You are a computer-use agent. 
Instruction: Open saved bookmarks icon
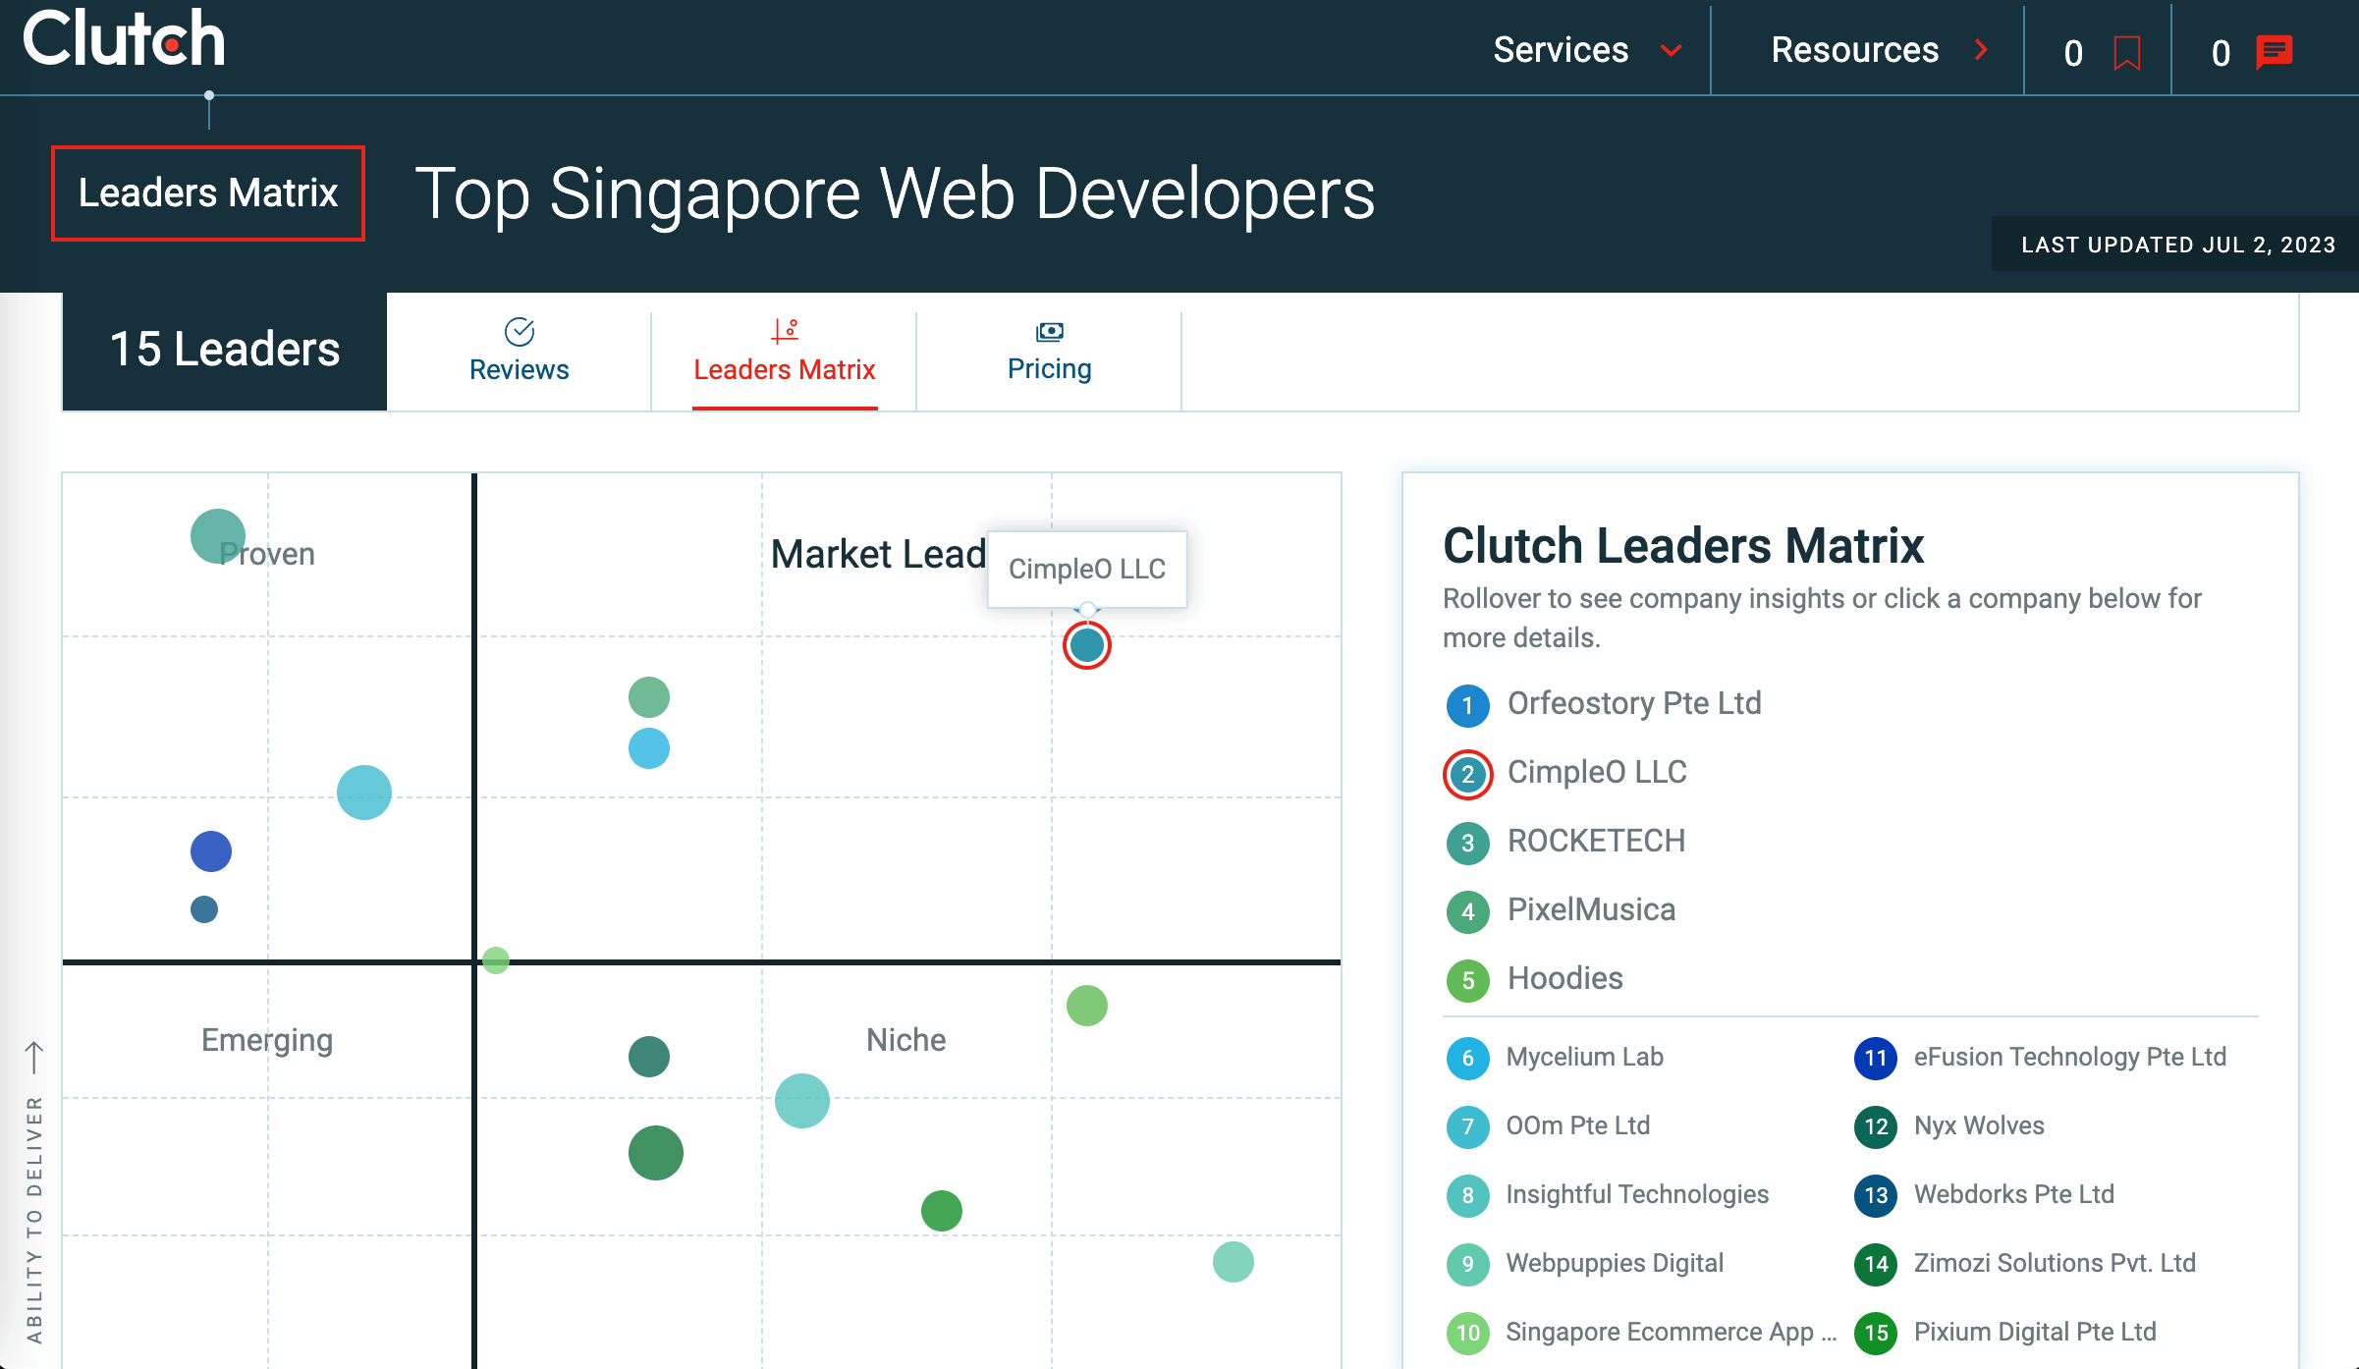tap(2127, 53)
